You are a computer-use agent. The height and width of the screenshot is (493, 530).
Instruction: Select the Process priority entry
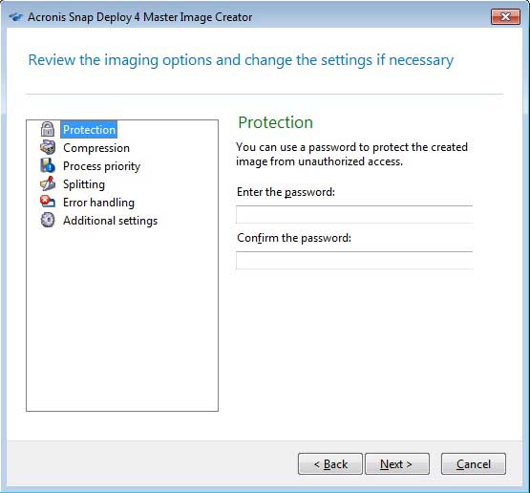pos(102,166)
